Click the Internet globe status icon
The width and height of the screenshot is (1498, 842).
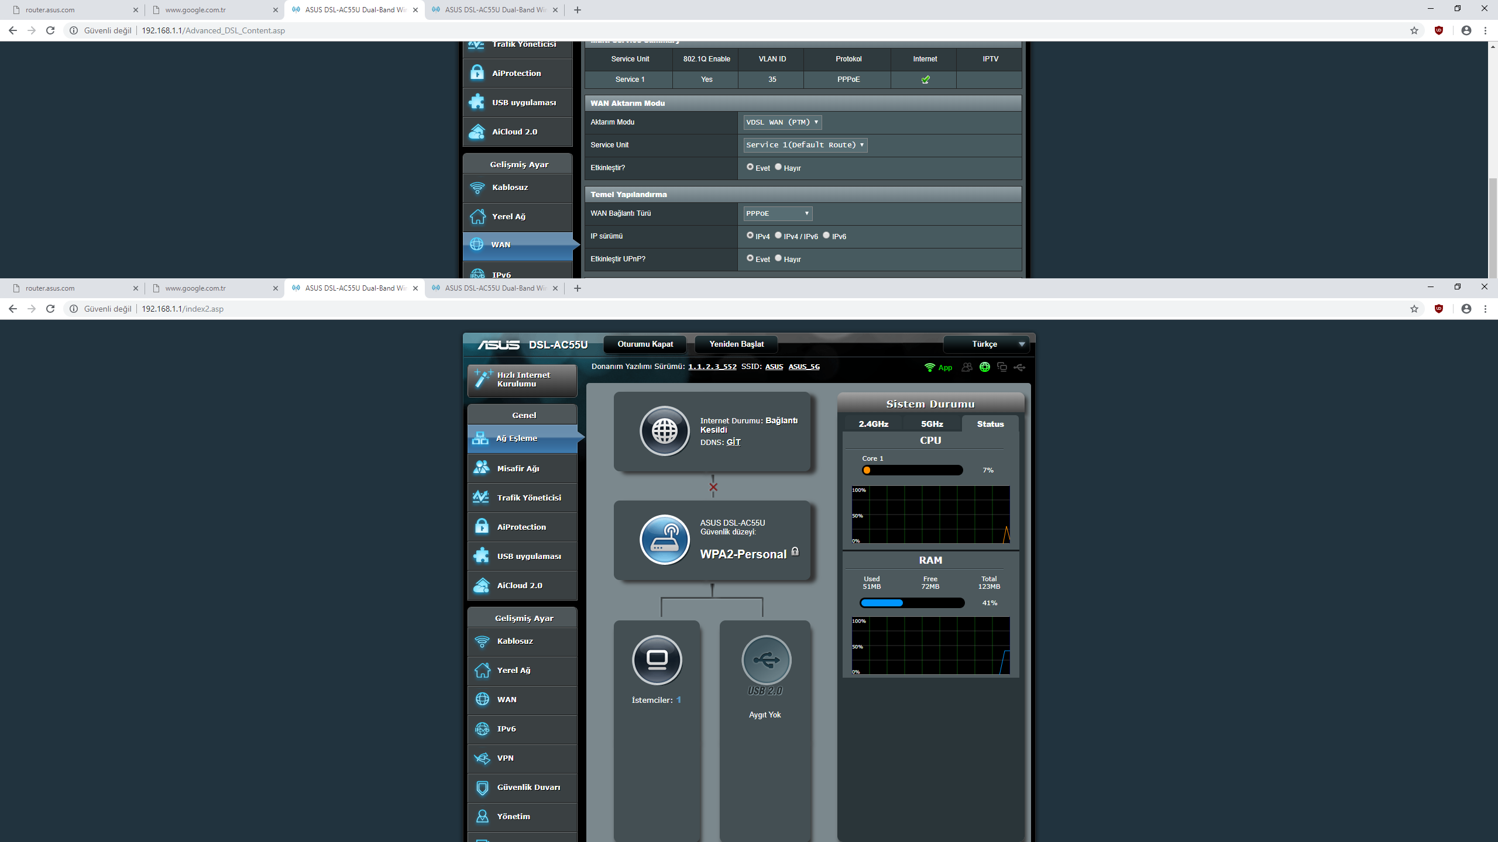(x=664, y=432)
